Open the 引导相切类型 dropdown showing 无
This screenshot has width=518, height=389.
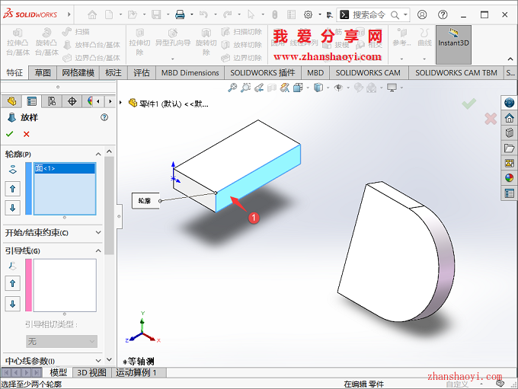(62, 341)
